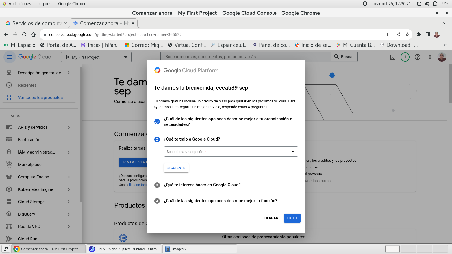Click the share icon in address bar
Image resolution: width=452 pixels, height=254 pixels.
tap(398, 34)
